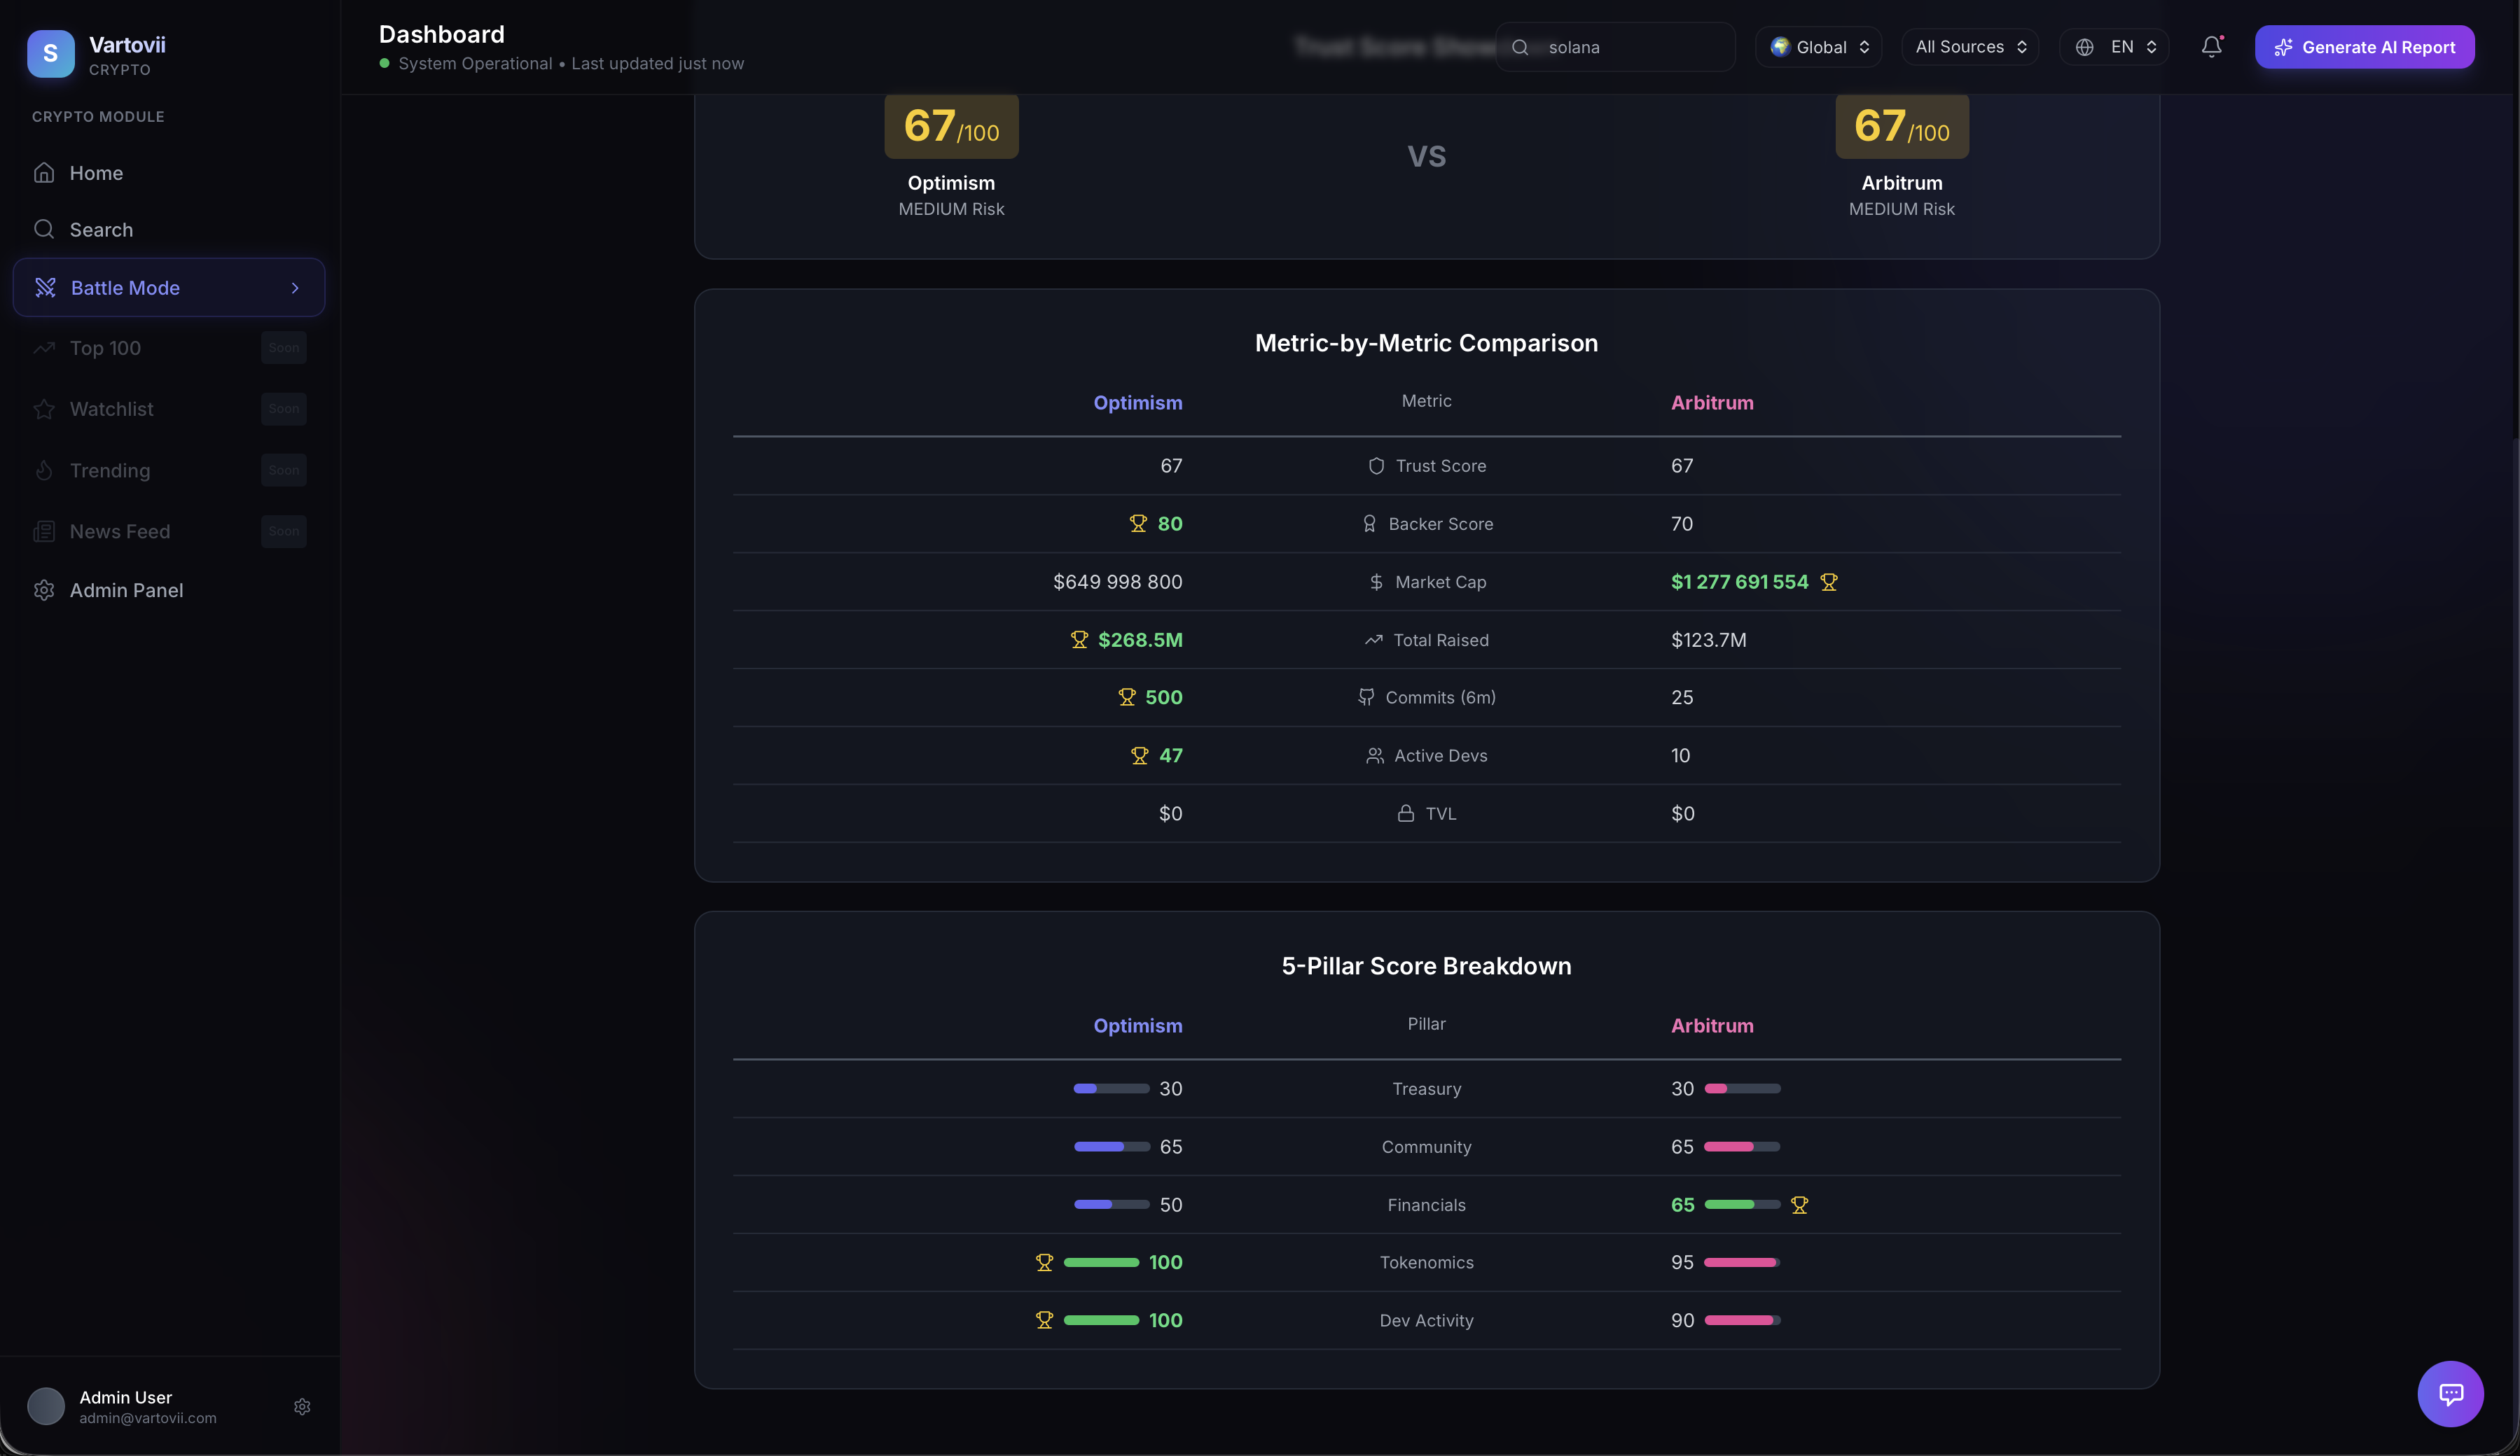Click the Vartovii S logo icon
Viewport: 2520px width, 1456px height.
[x=51, y=54]
